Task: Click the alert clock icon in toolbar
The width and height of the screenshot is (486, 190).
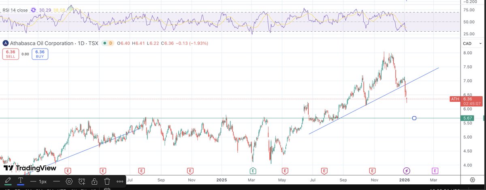Action: [x=82, y=181]
